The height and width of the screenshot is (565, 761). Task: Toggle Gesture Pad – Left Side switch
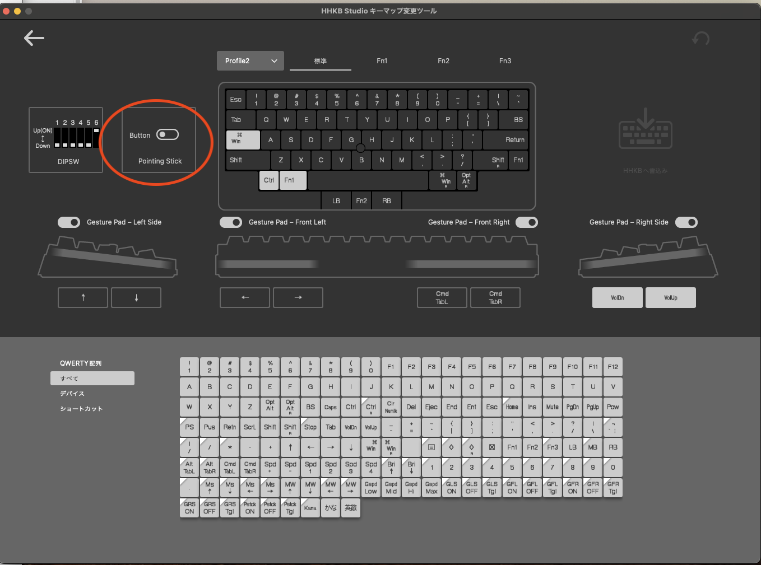pos(69,222)
